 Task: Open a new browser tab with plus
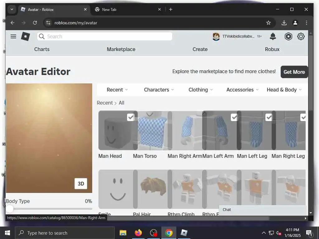pyautogui.click(x=171, y=9)
